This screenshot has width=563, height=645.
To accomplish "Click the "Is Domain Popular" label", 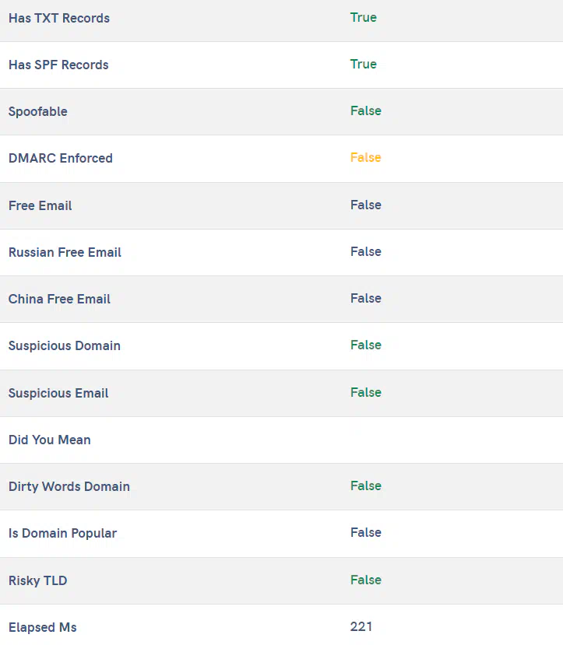I will click(x=62, y=533).
